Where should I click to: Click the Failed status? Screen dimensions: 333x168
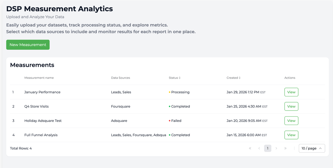pos(175,121)
